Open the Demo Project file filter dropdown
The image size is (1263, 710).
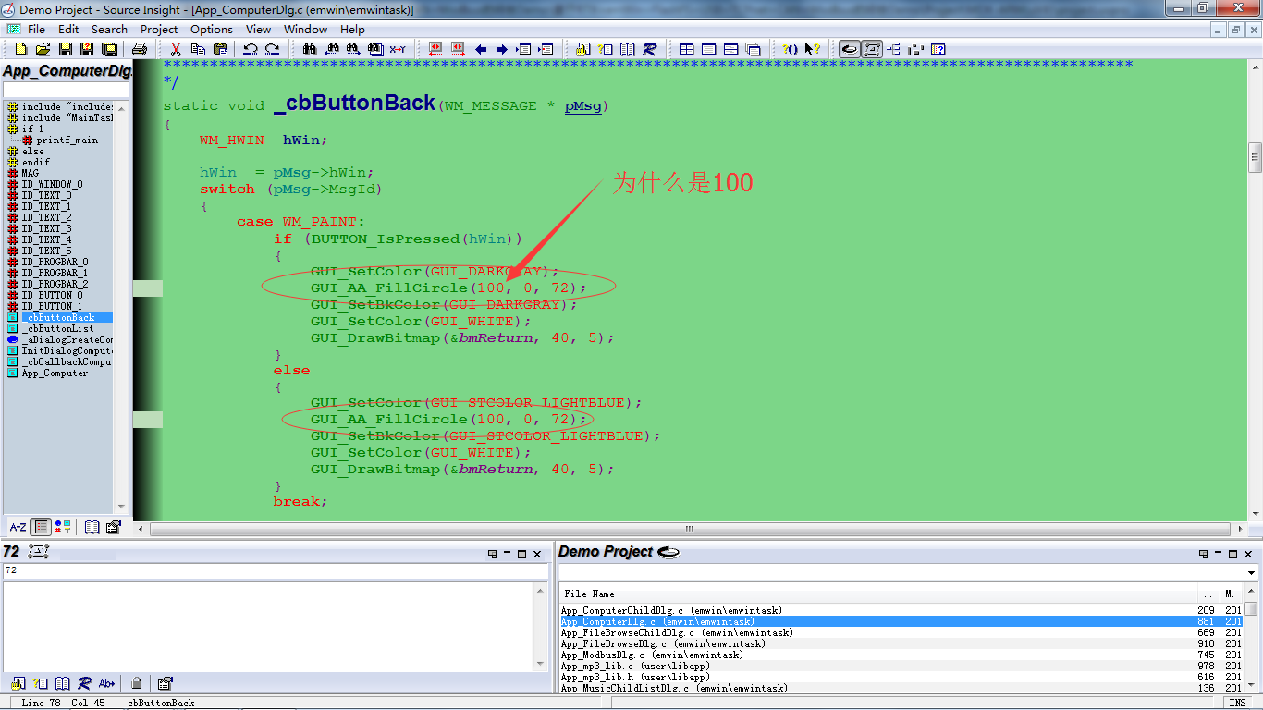[x=1251, y=573]
